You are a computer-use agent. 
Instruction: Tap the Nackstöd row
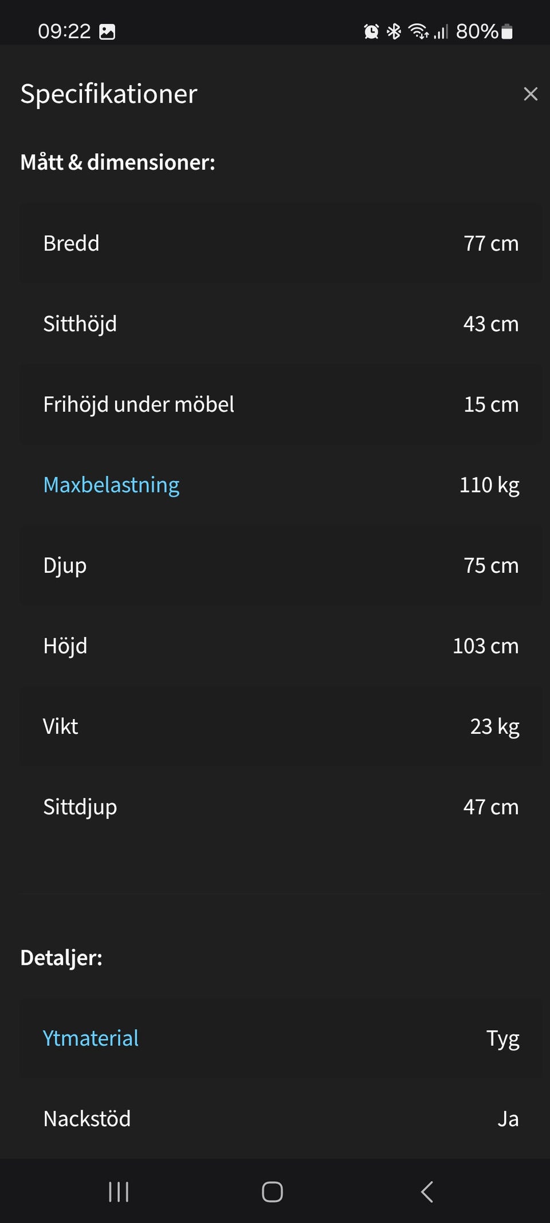click(281, 1119)
